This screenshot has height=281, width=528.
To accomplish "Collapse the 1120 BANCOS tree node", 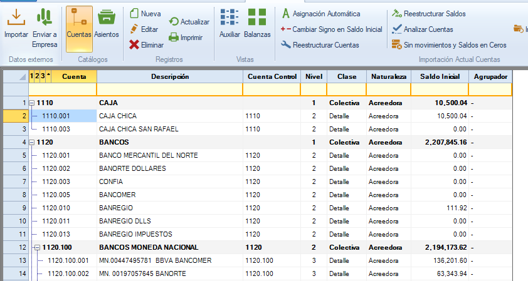I will coord(32,142).
